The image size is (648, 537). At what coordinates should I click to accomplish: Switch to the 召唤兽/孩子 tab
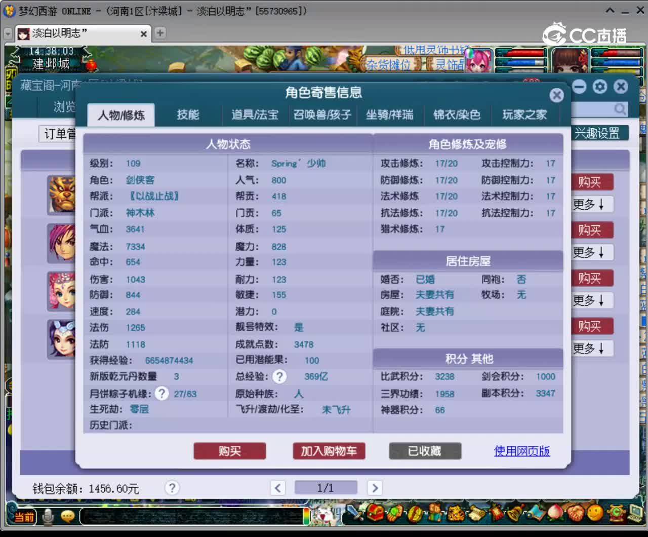[x=322, y=115]
